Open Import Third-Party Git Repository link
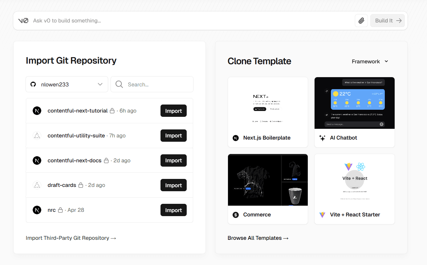 click(x=71, y=238)
